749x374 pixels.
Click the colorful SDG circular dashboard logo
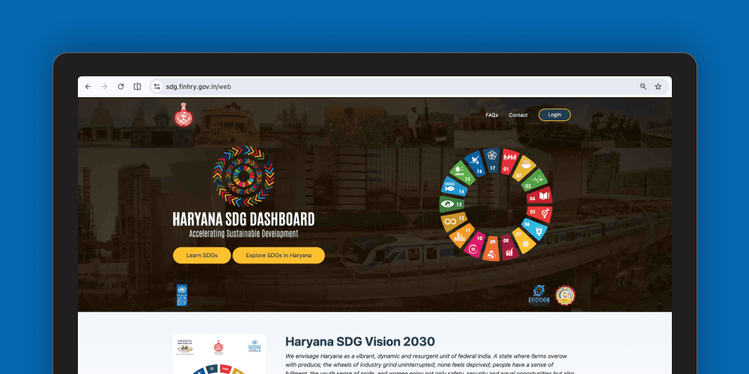[x=243, y=177]
